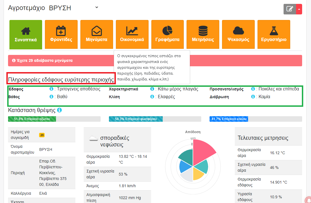Open the Εργαστήριο flask tile
This screenshot has width=311, height=203.
(274, 35)
